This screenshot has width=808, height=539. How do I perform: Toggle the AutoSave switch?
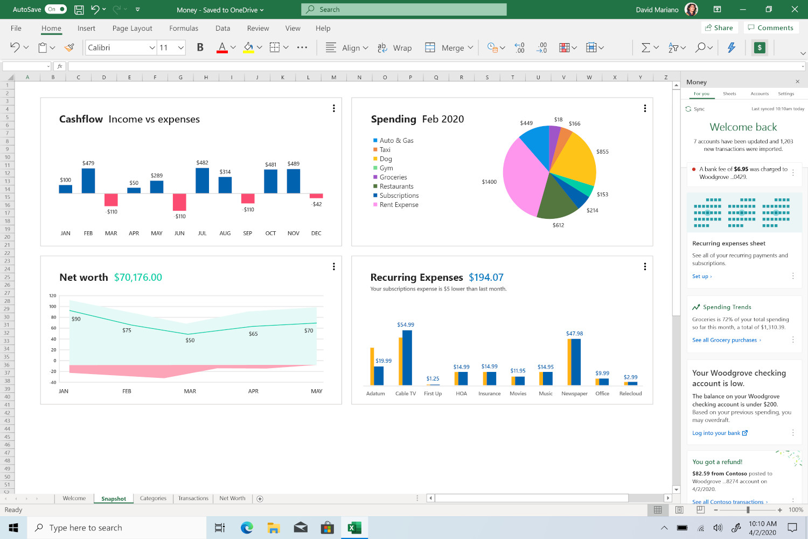click(x=56, y=9)
